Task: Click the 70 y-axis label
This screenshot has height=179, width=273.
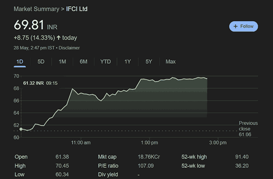Action: point(16,76)
